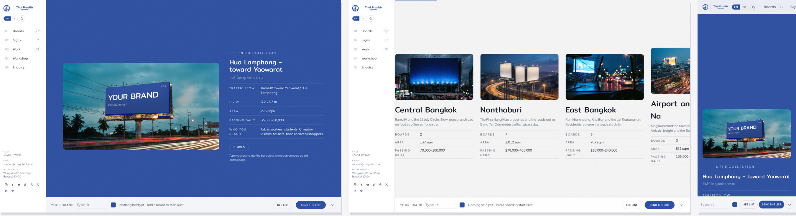Open the LinkedIn icon in the left page sidebar
The width and height of the screenshot is (796, 216).
click(x=6, y=191)
